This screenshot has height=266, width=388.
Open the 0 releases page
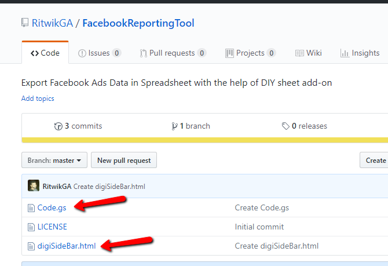pyautogui.click(x=305, y=126)
